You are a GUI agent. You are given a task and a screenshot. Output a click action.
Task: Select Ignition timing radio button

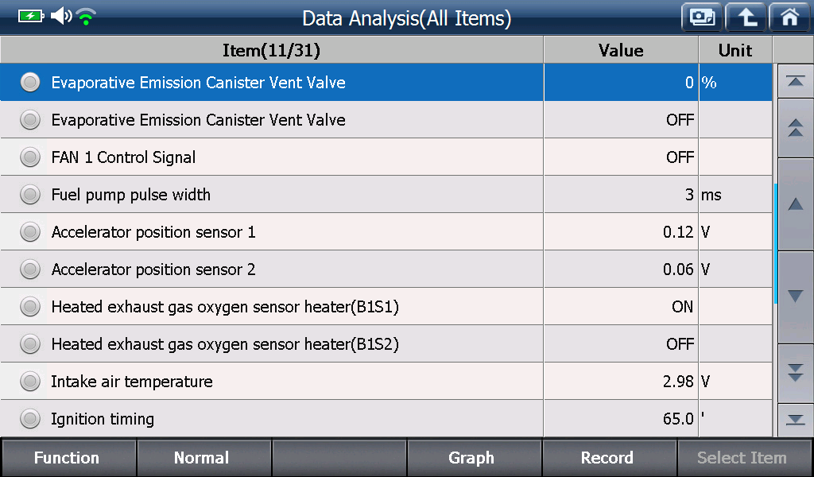point(30,418)
